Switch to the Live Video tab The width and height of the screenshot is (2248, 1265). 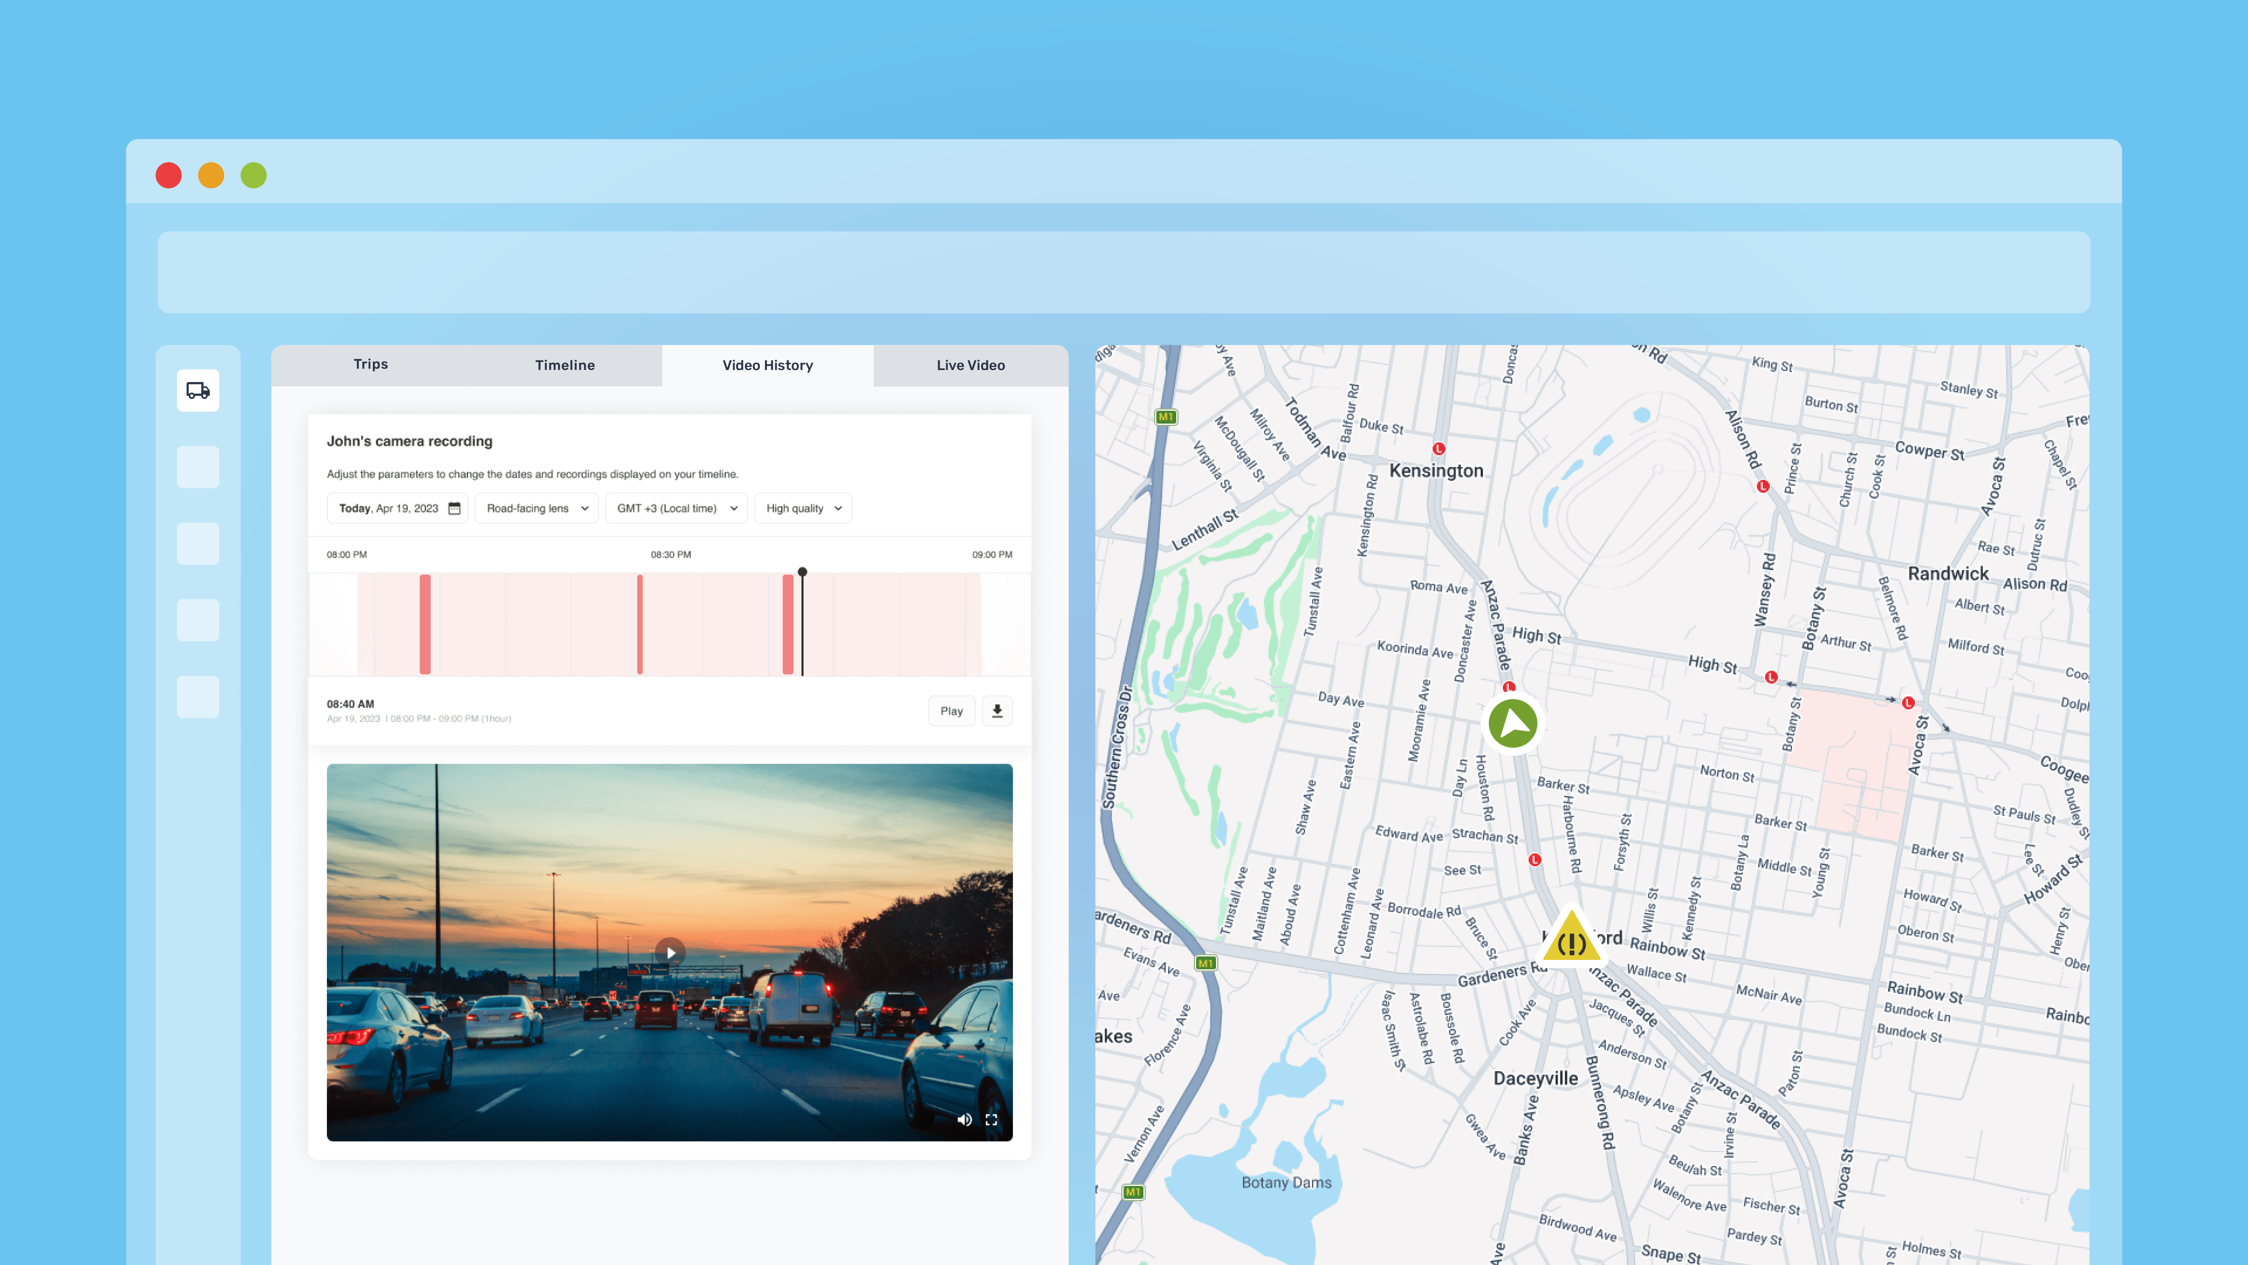[970, 365]
